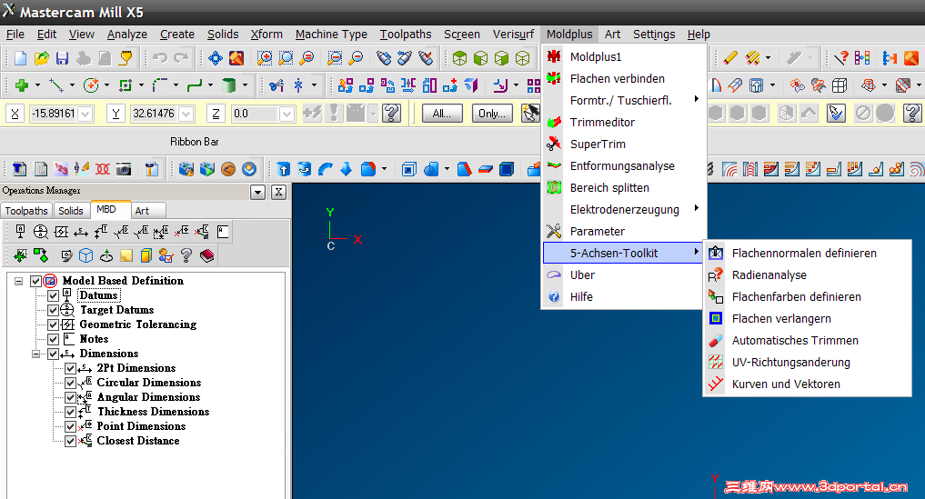Click the New file icon

click(20, 58)
